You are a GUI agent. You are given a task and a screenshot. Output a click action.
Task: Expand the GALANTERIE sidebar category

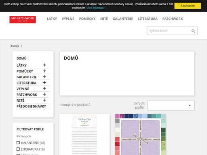[44, 77]
